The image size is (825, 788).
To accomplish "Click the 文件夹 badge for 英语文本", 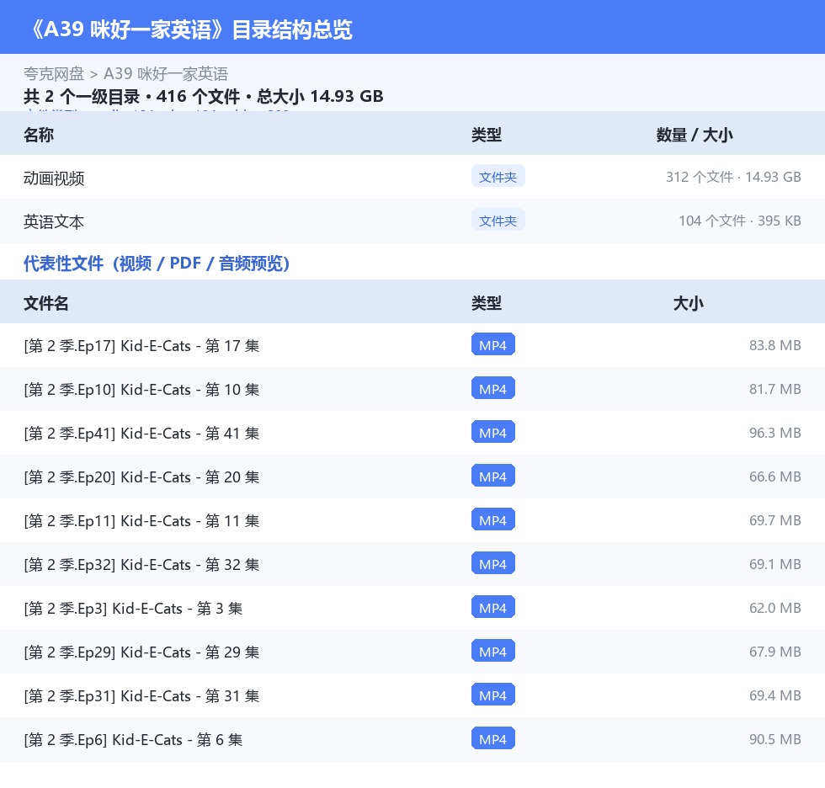I will tap(498, 221).
